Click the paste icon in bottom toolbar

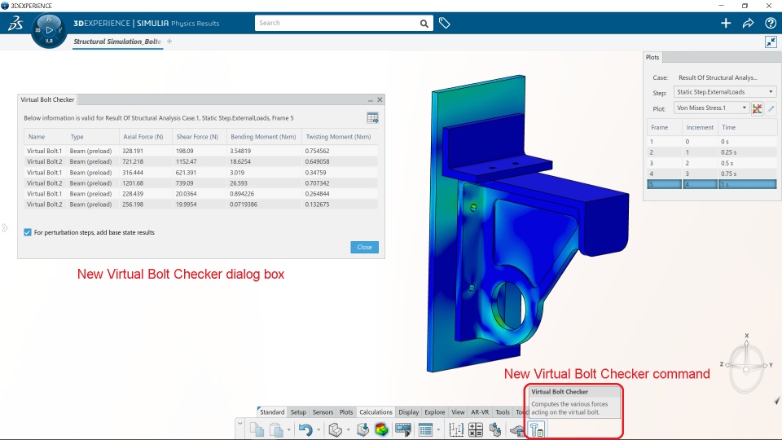[276, 429]
